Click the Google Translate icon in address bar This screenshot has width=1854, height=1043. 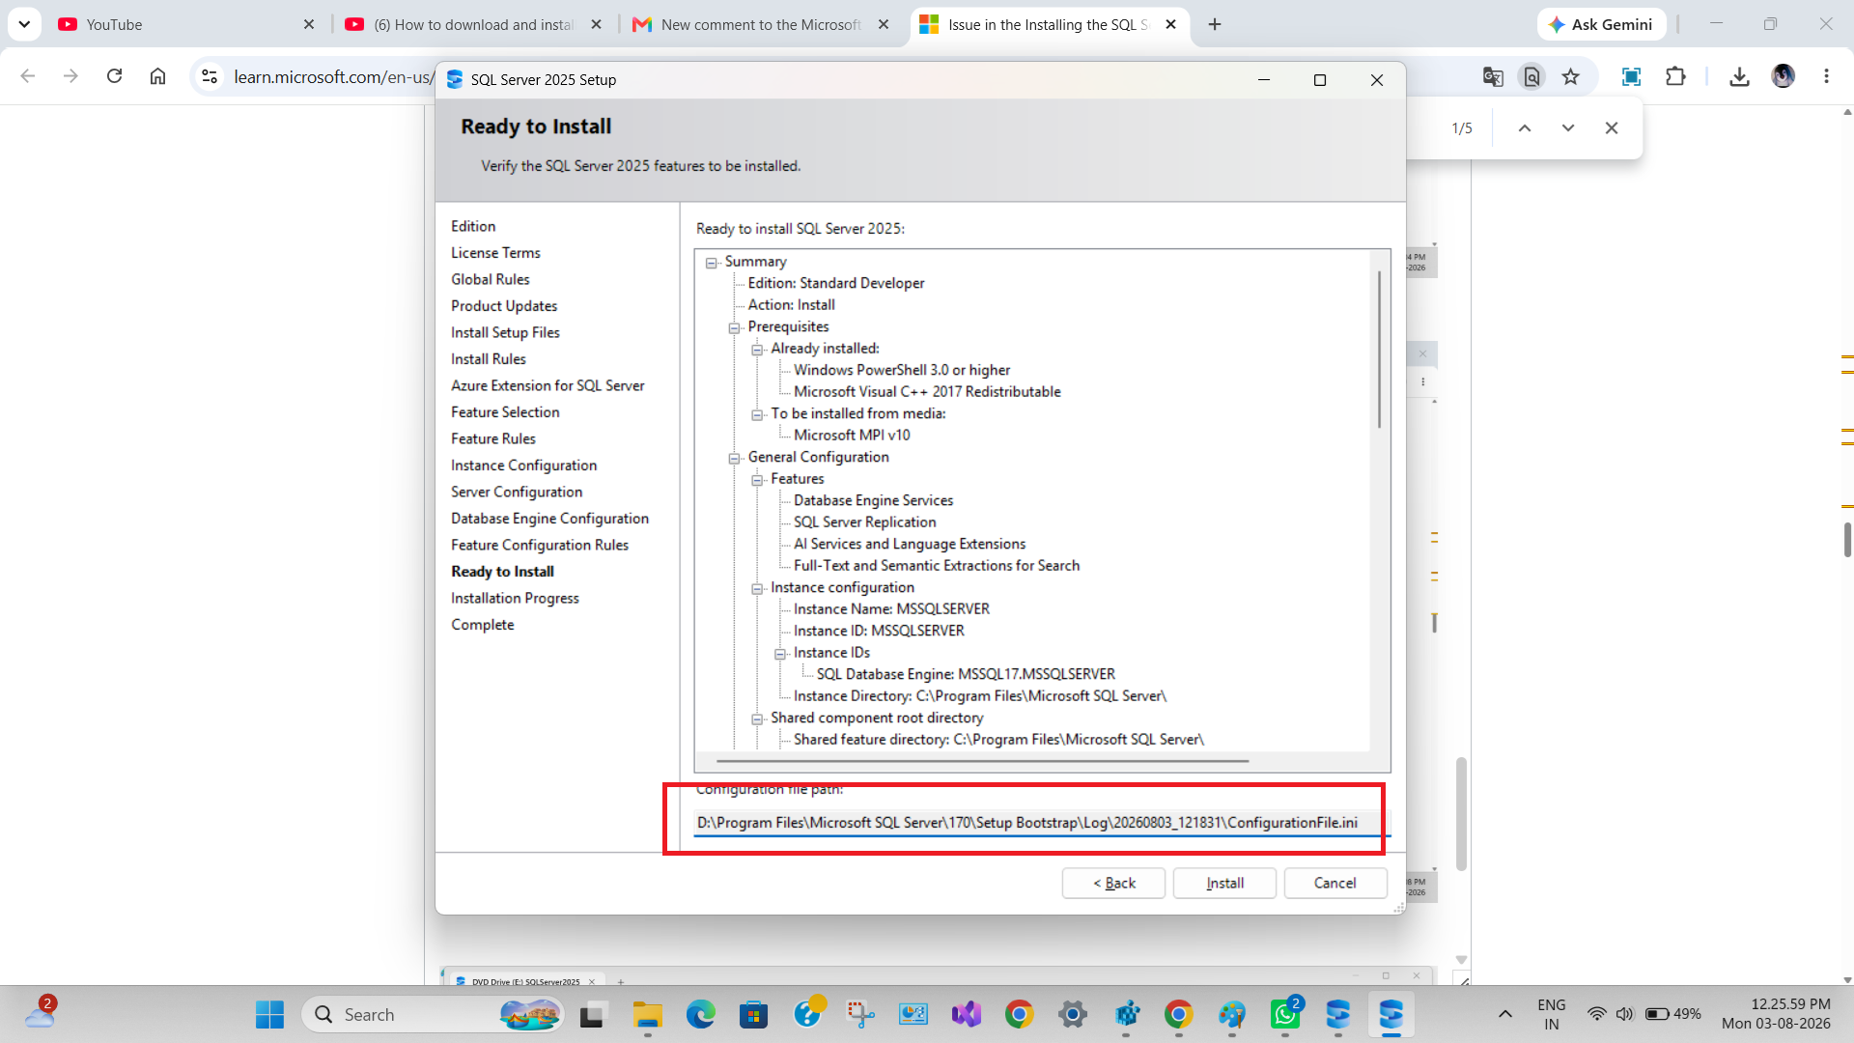[1493, 77]
